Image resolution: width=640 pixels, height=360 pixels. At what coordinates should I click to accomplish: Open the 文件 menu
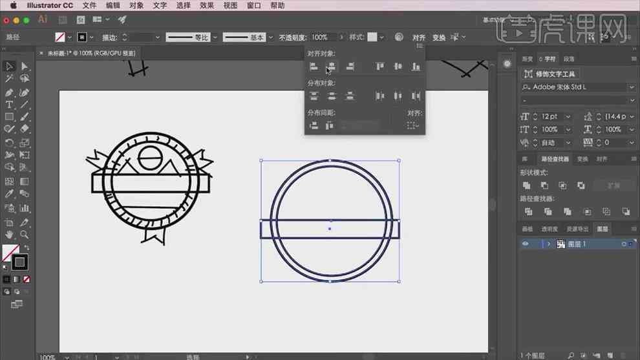pos(89,6)
